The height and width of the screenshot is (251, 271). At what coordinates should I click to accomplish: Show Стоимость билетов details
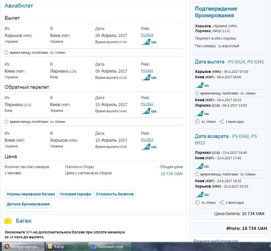coord(114,194)
